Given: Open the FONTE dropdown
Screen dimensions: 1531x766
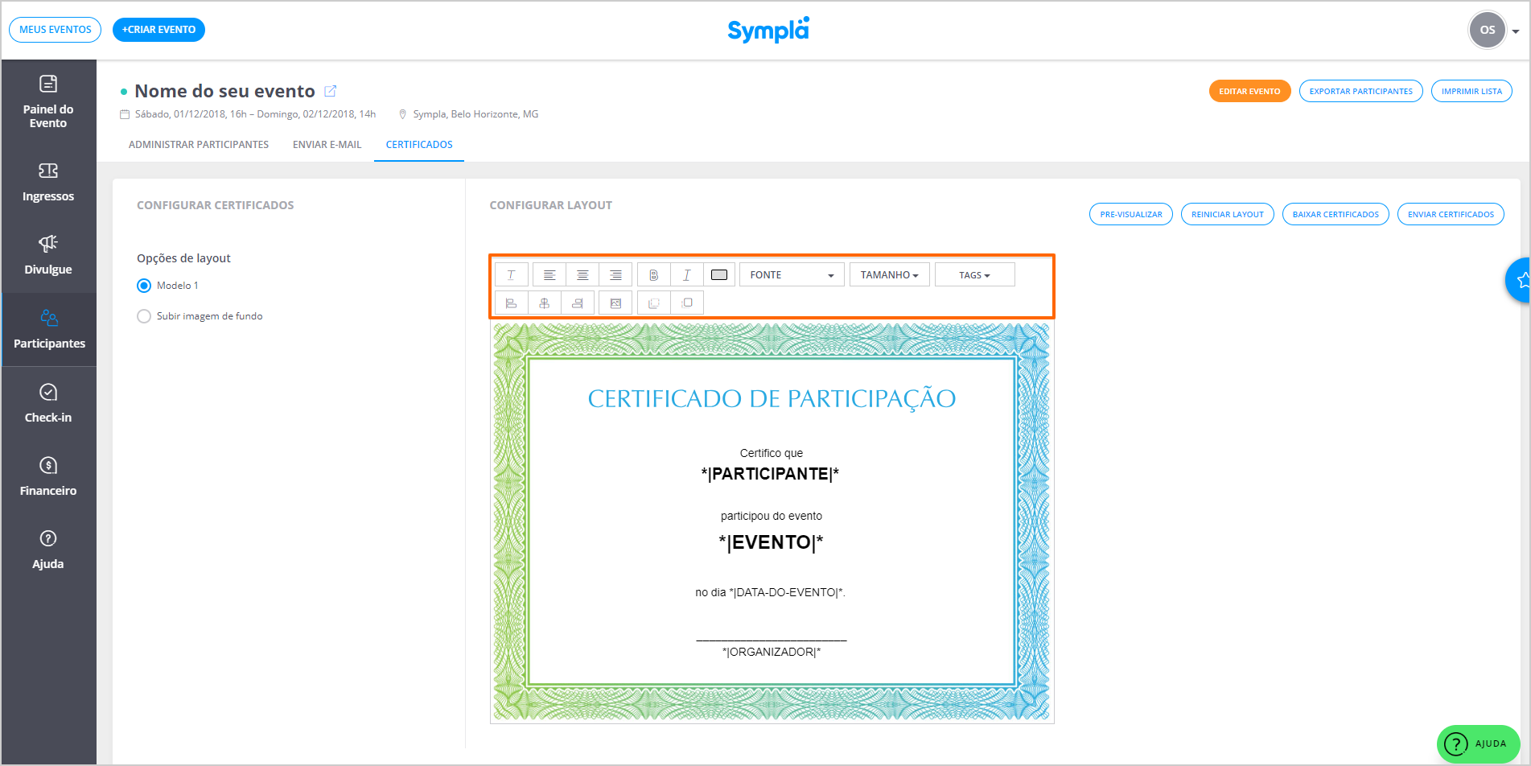Looking at the screenshot, I should 792,275.
